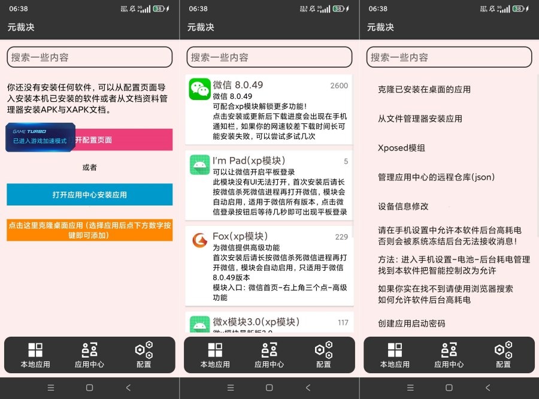Open 设备信息修改 settings entry
This screenshot has height=399, width=539.
402,206
